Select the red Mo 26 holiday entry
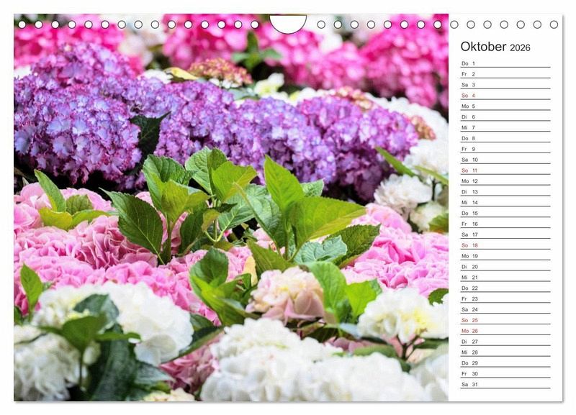This screenshot has height=415, width=576. point(504,331)
